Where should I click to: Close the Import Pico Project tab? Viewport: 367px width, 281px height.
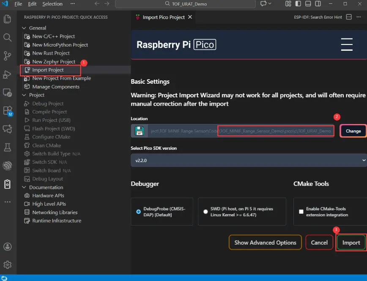(x=190, y=17)
